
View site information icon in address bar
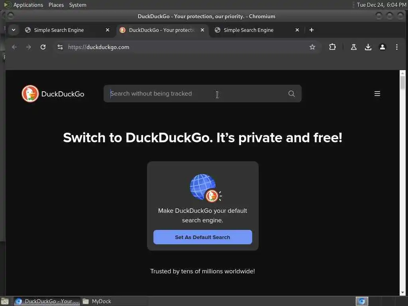tap(60, 47)
